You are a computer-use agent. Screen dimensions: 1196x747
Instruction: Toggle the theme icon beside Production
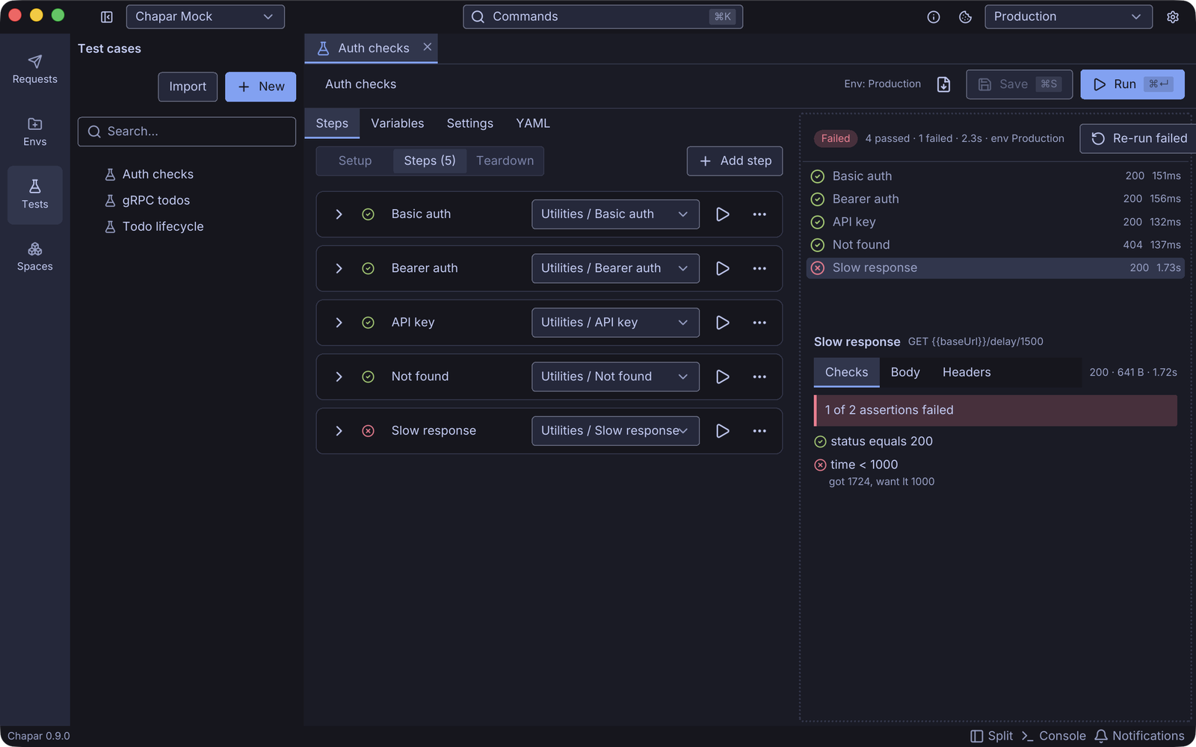pyautogui.click(x=966, y=16)
